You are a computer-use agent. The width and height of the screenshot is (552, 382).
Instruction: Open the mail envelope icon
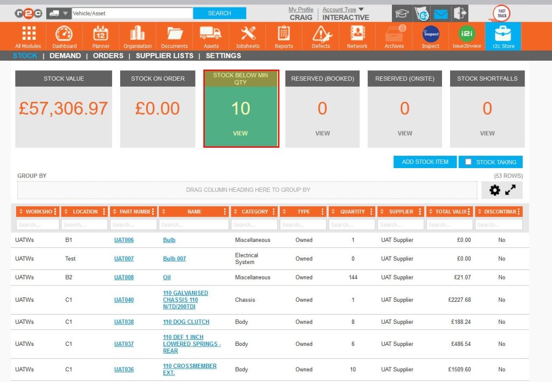coord(441,13)
